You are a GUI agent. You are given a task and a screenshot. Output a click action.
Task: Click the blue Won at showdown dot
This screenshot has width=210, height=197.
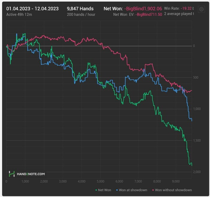(117, 190)
